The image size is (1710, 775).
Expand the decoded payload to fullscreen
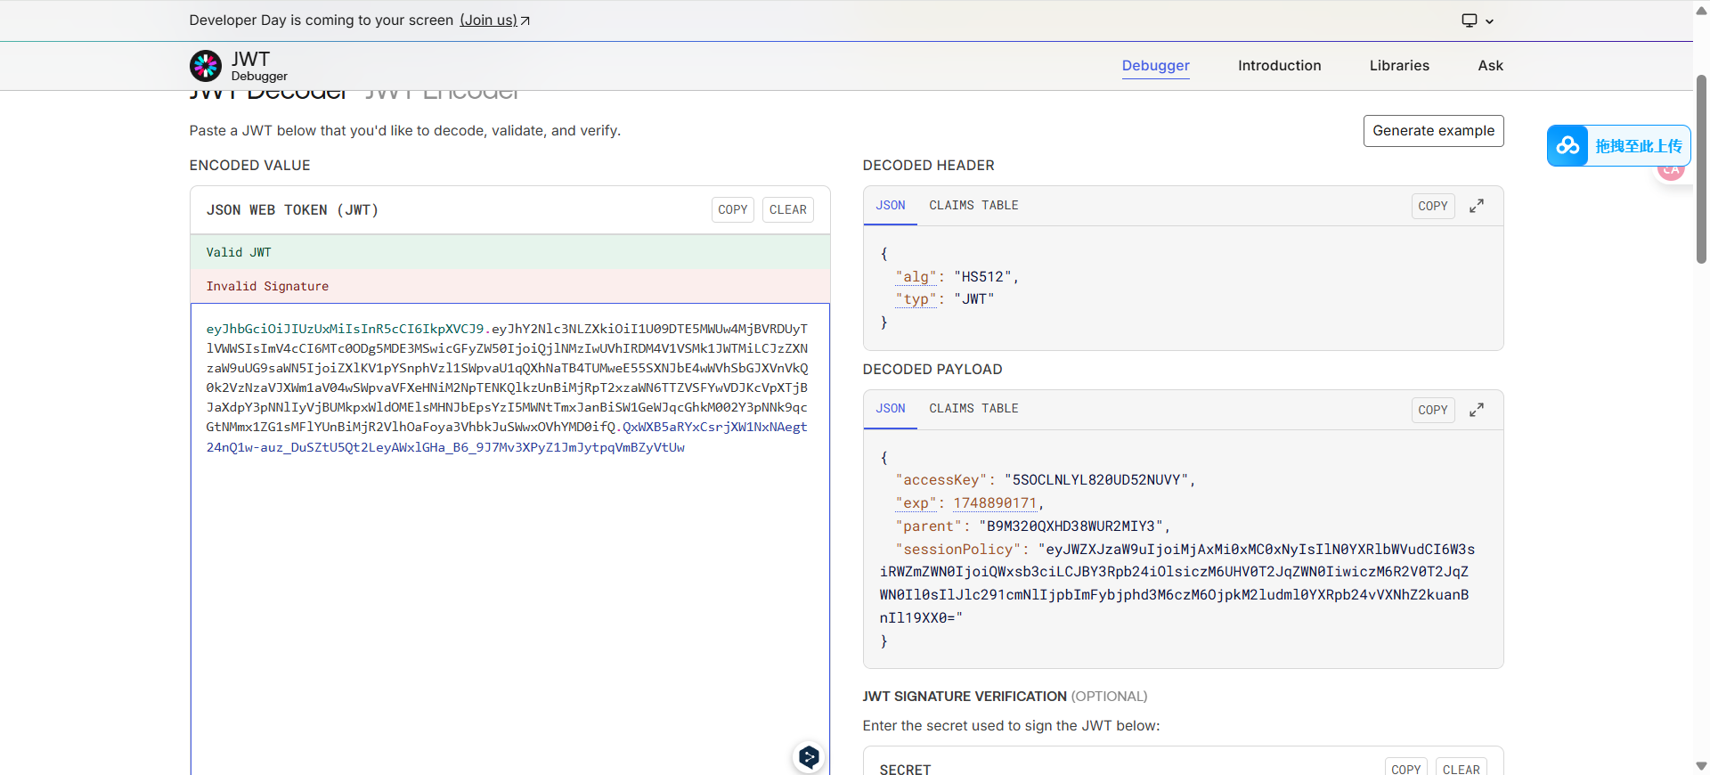tap(1476, 410)
